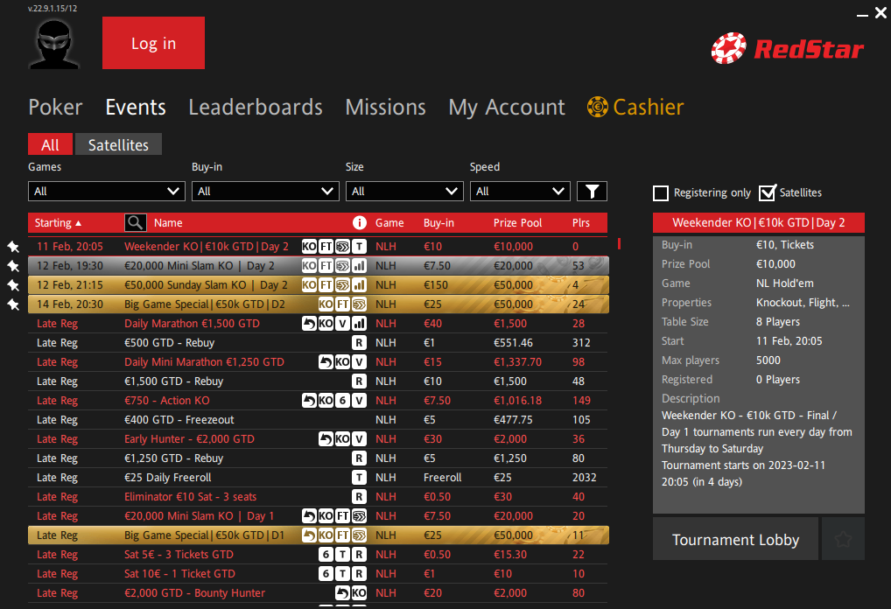Click the RedStar logo

pos(788,48)
